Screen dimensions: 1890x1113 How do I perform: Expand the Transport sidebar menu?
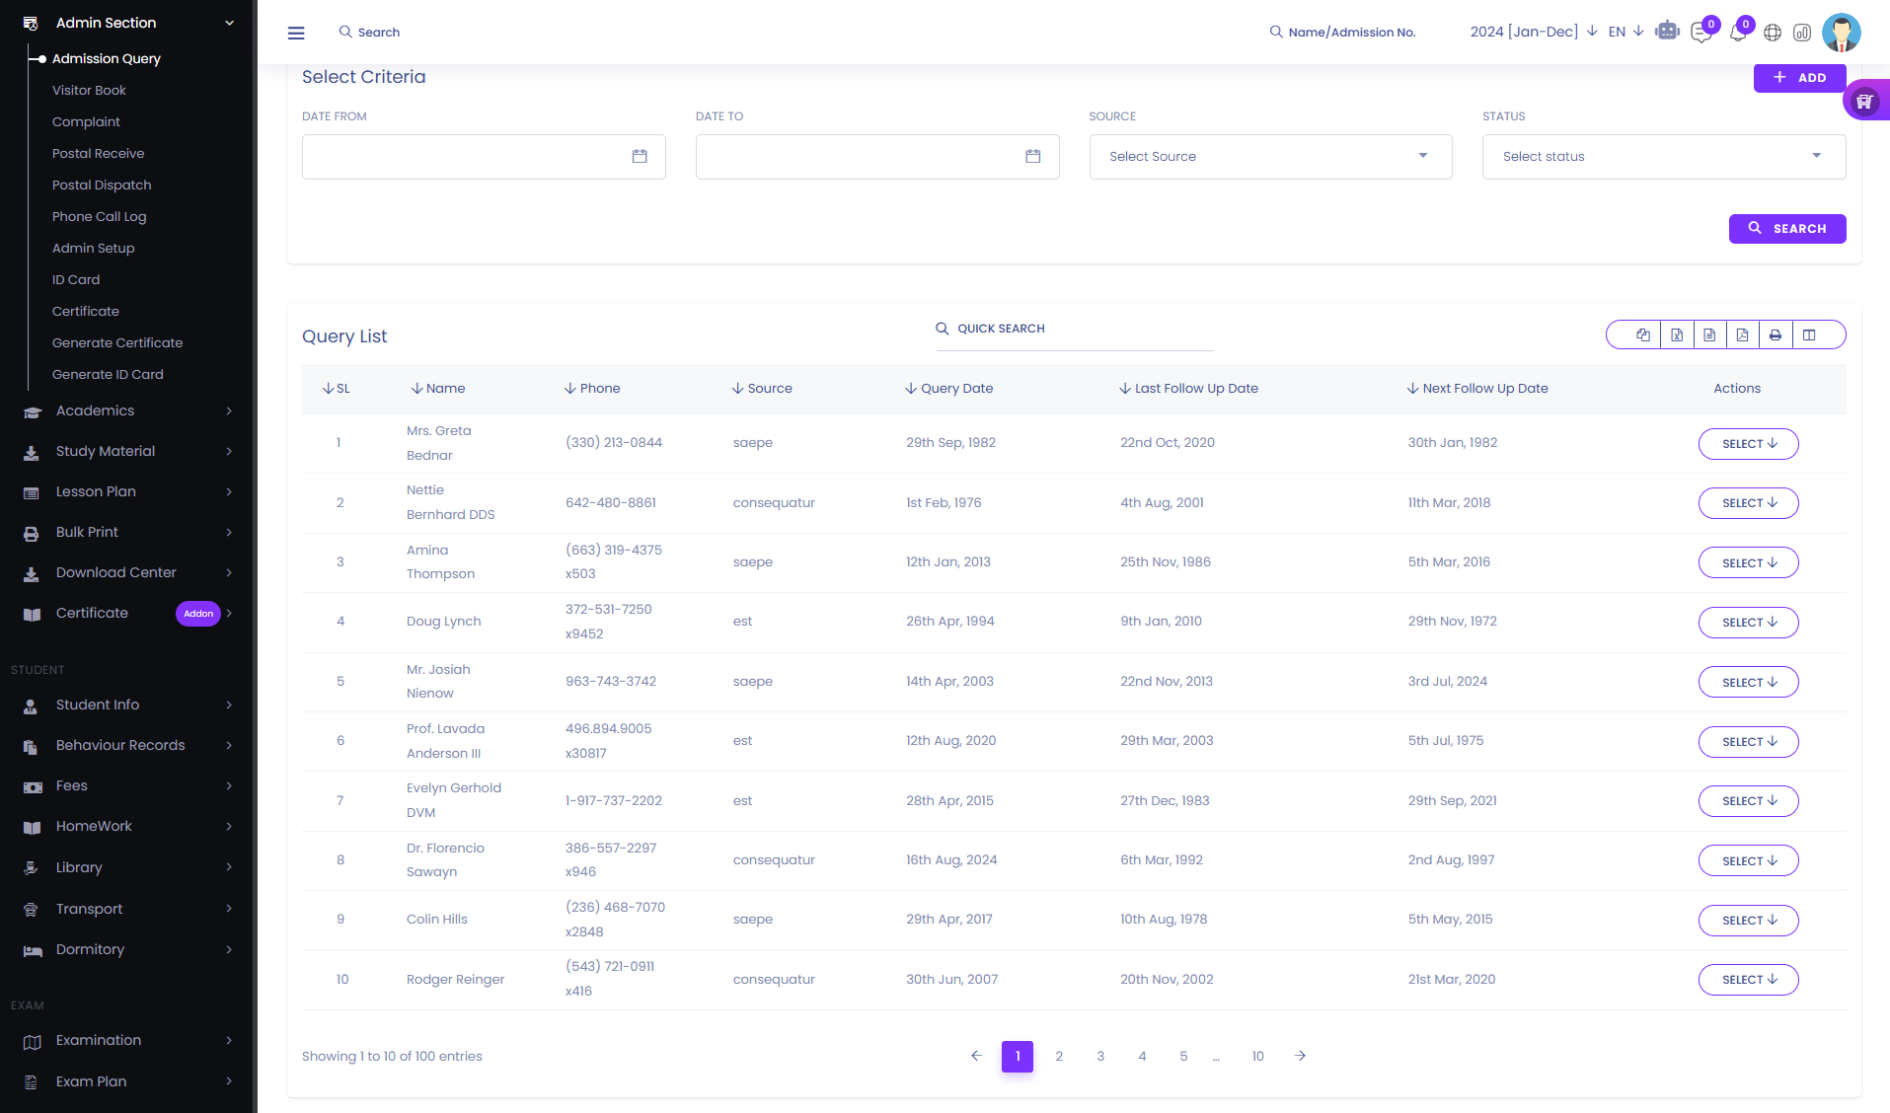pos(128,909)
